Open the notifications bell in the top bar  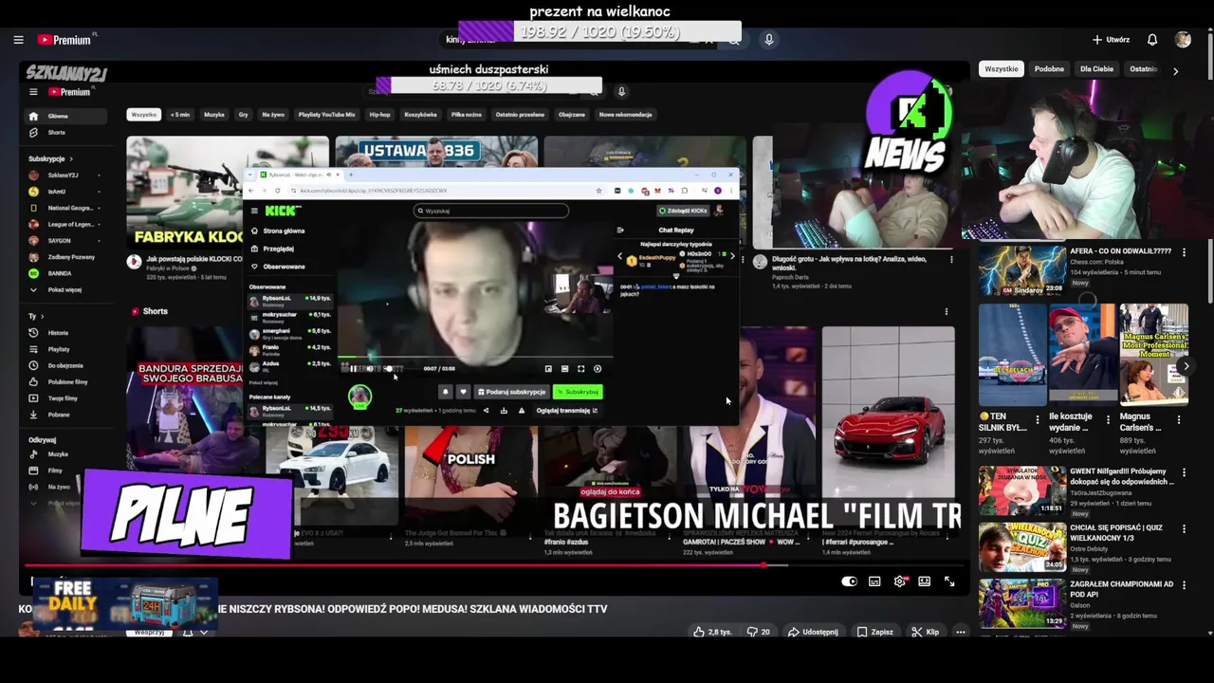1152,40
